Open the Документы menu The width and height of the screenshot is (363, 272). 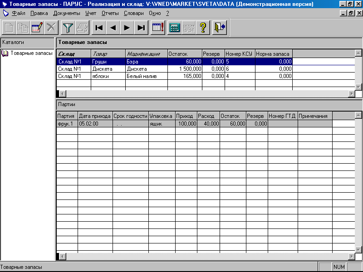click(x=67, y=13)
